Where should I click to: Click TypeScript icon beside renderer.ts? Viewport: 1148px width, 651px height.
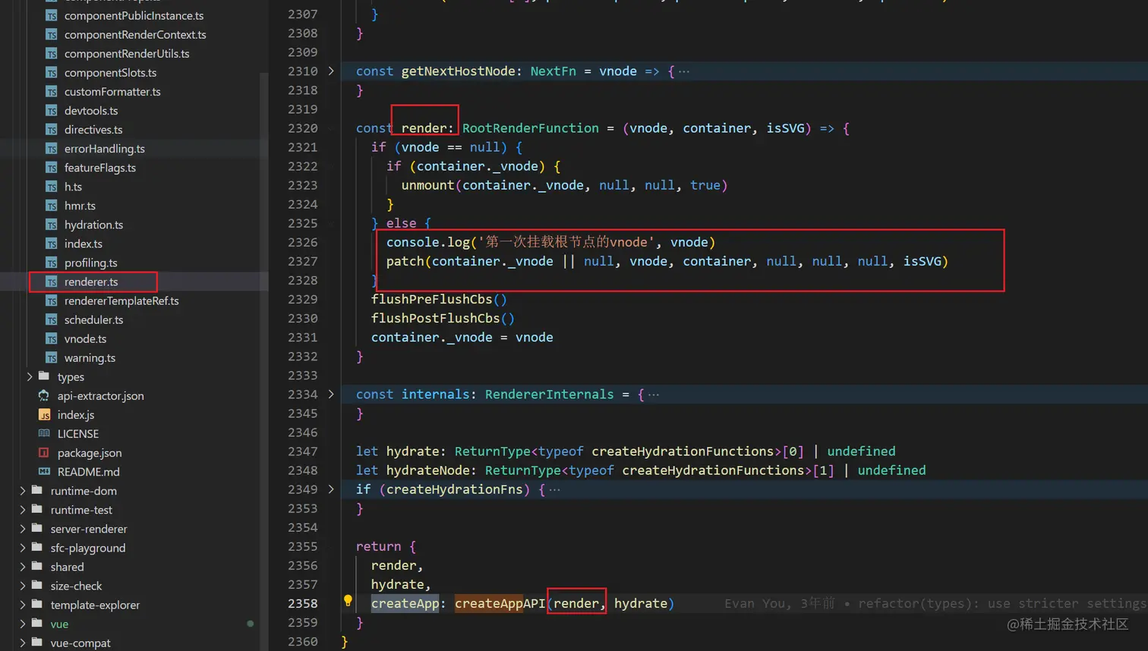(52, 281)
